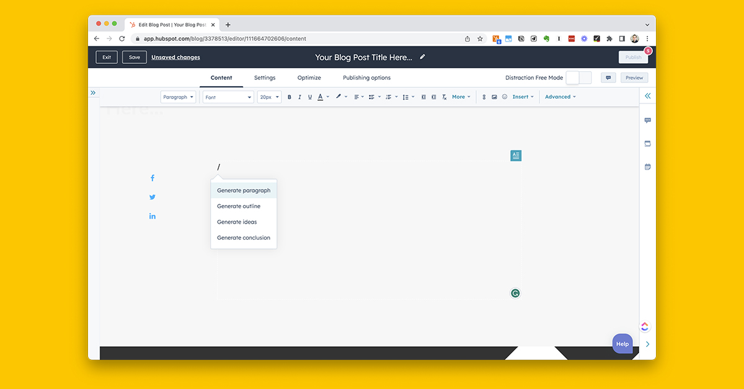This screenshot has height=389, width=744.
Task: Reload the page in the browser
Action: click(122, 38)
